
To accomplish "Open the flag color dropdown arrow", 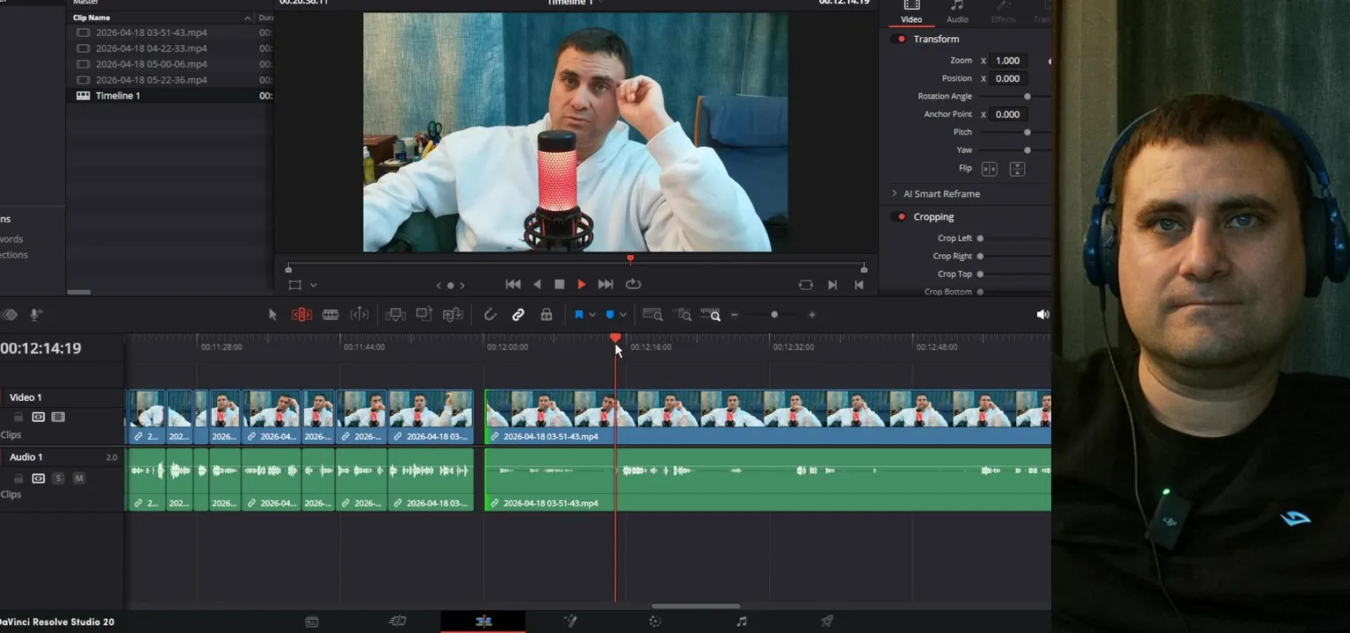I will [x=592, y=315].
